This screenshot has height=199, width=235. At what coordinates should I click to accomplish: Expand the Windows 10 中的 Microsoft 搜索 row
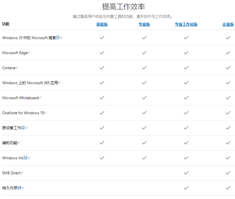(x=61, y=38)
